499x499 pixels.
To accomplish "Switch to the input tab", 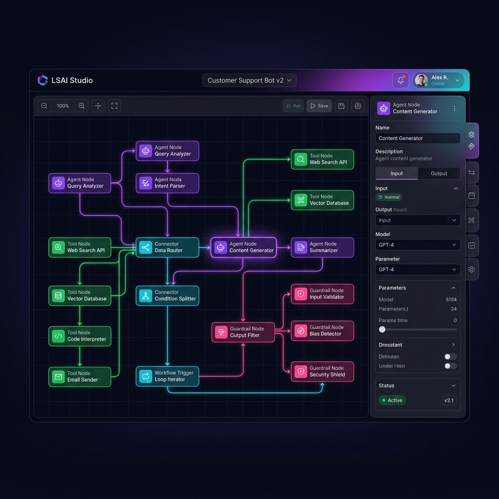I will point(397,173).
